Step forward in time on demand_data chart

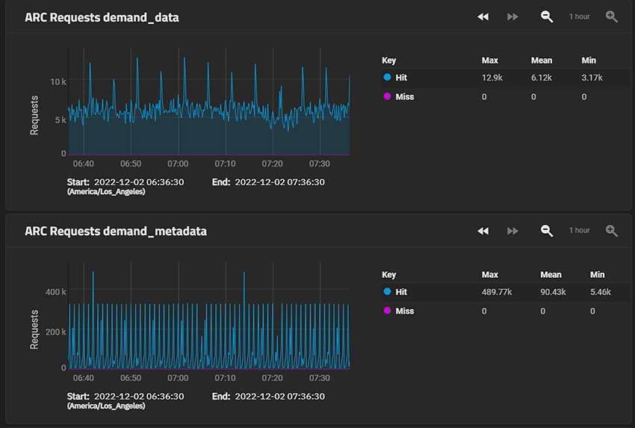click(x=512, y=16)
